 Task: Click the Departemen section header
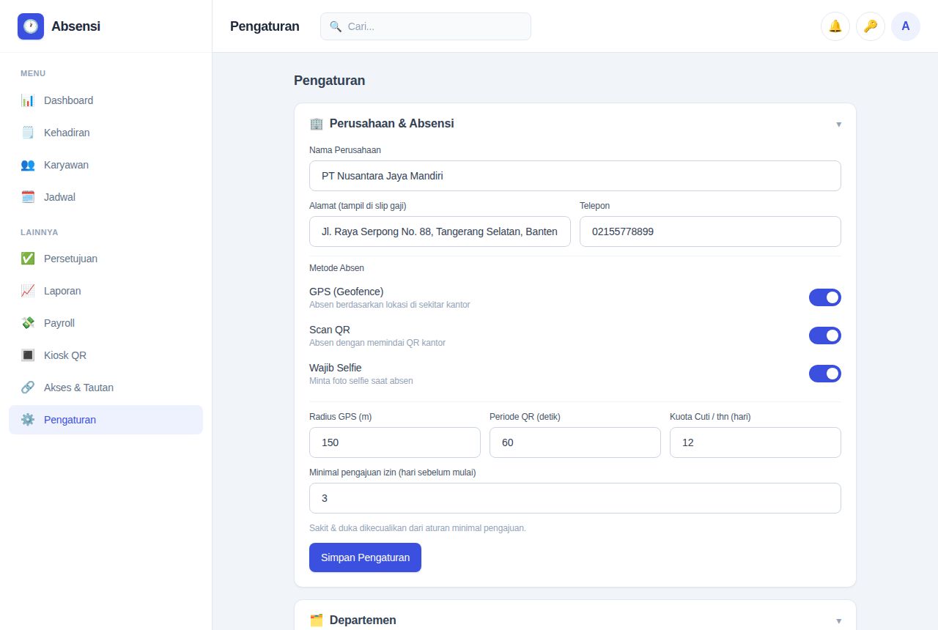[x=575, y=620]
